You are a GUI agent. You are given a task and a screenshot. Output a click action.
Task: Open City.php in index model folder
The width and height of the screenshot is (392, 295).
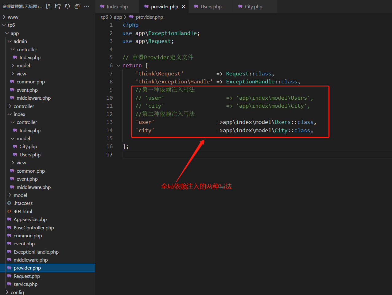pyautogui.click(x=28, y=147)
